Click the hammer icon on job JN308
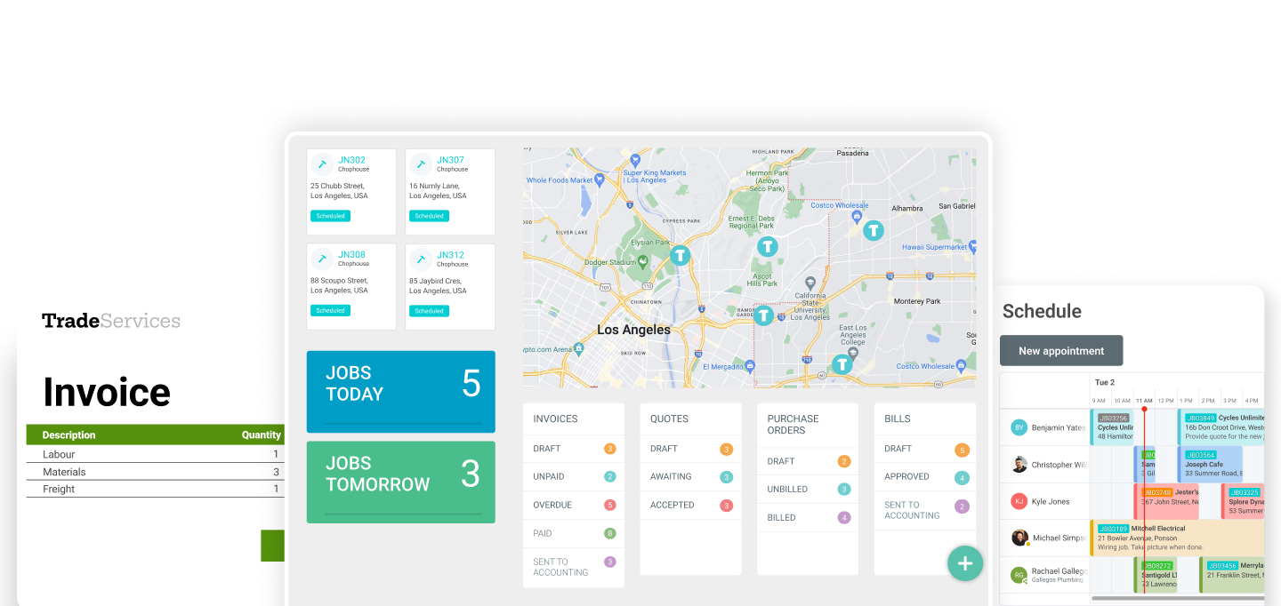Screen dimensions: 1281x606 (322, 259)
